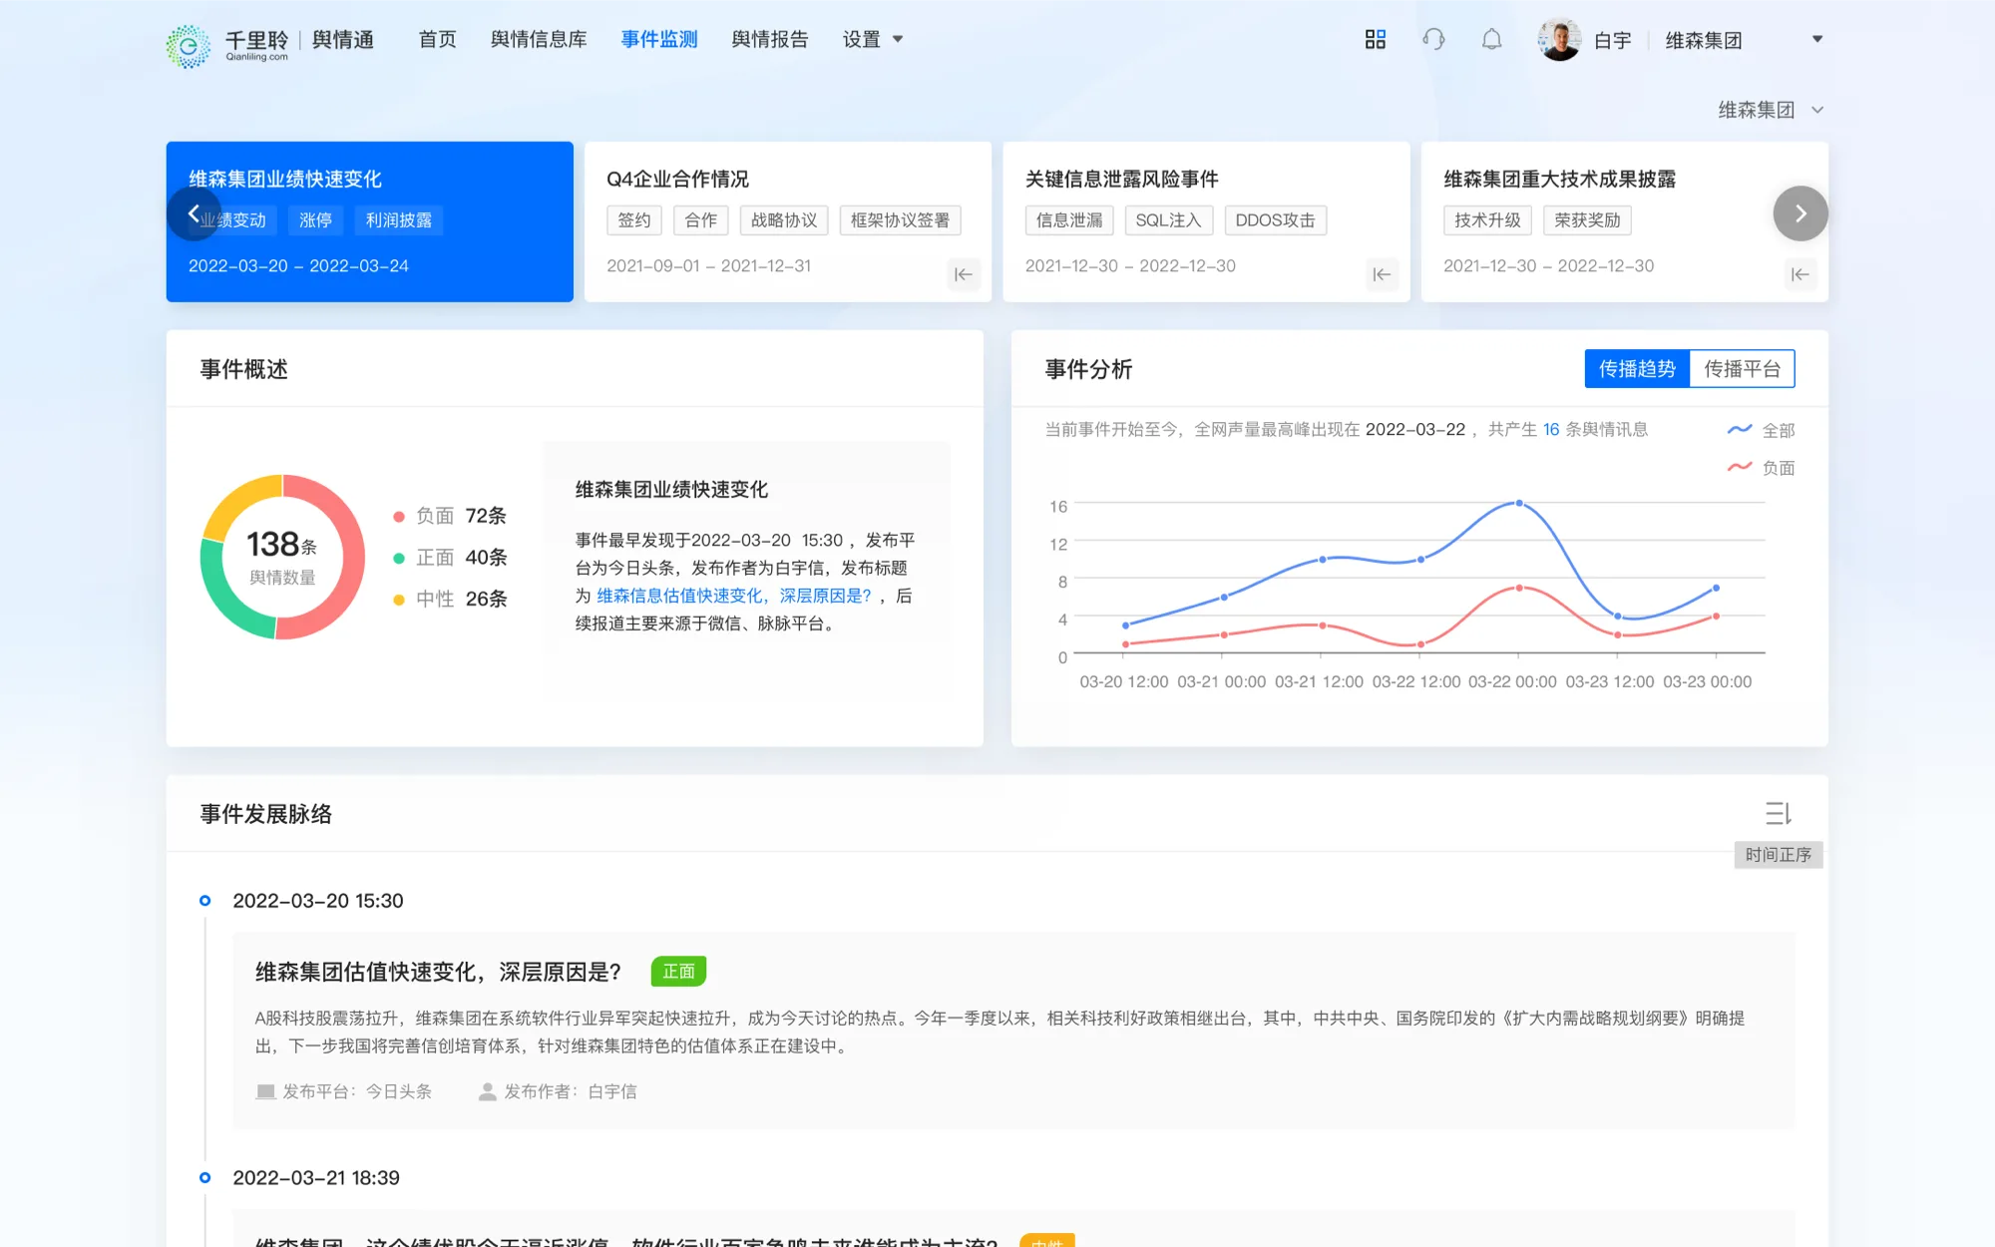Pin the 关键信息泄露风险事件 card icon
This screenshot has width=1995, height=1247.
click(1382, 274)
